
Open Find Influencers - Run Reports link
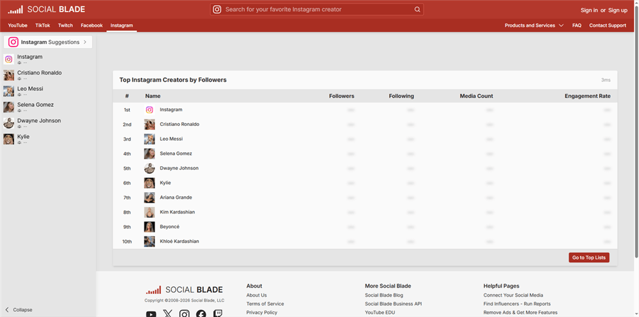pyautogui.click(x=517, y=304)
